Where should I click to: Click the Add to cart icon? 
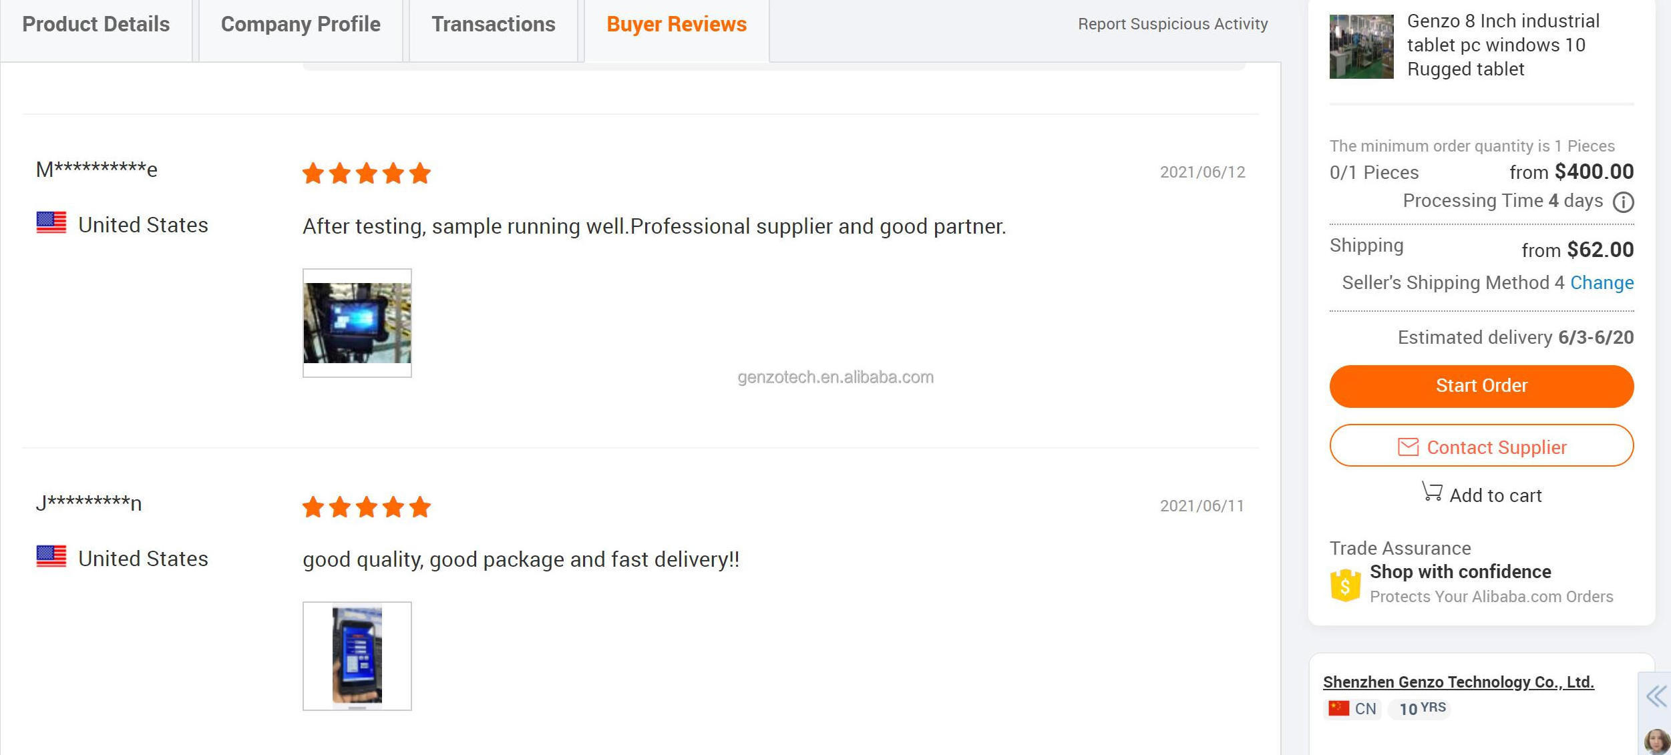(x=1431, y=493)
